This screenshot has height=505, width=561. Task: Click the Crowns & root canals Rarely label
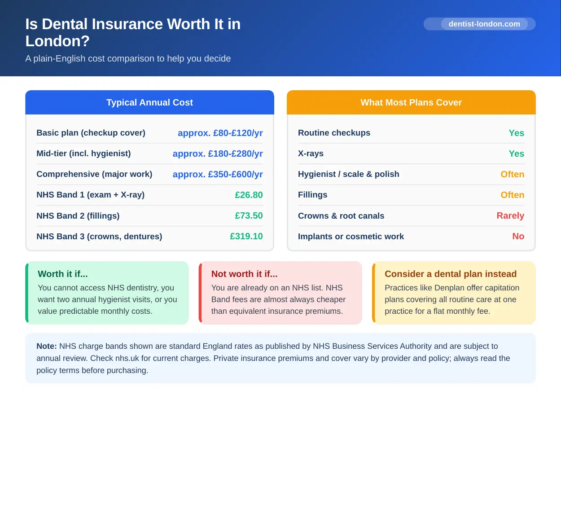click(510, 215)
